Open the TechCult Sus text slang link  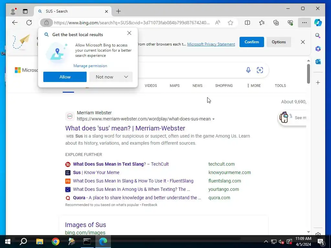tap(121, 164)
